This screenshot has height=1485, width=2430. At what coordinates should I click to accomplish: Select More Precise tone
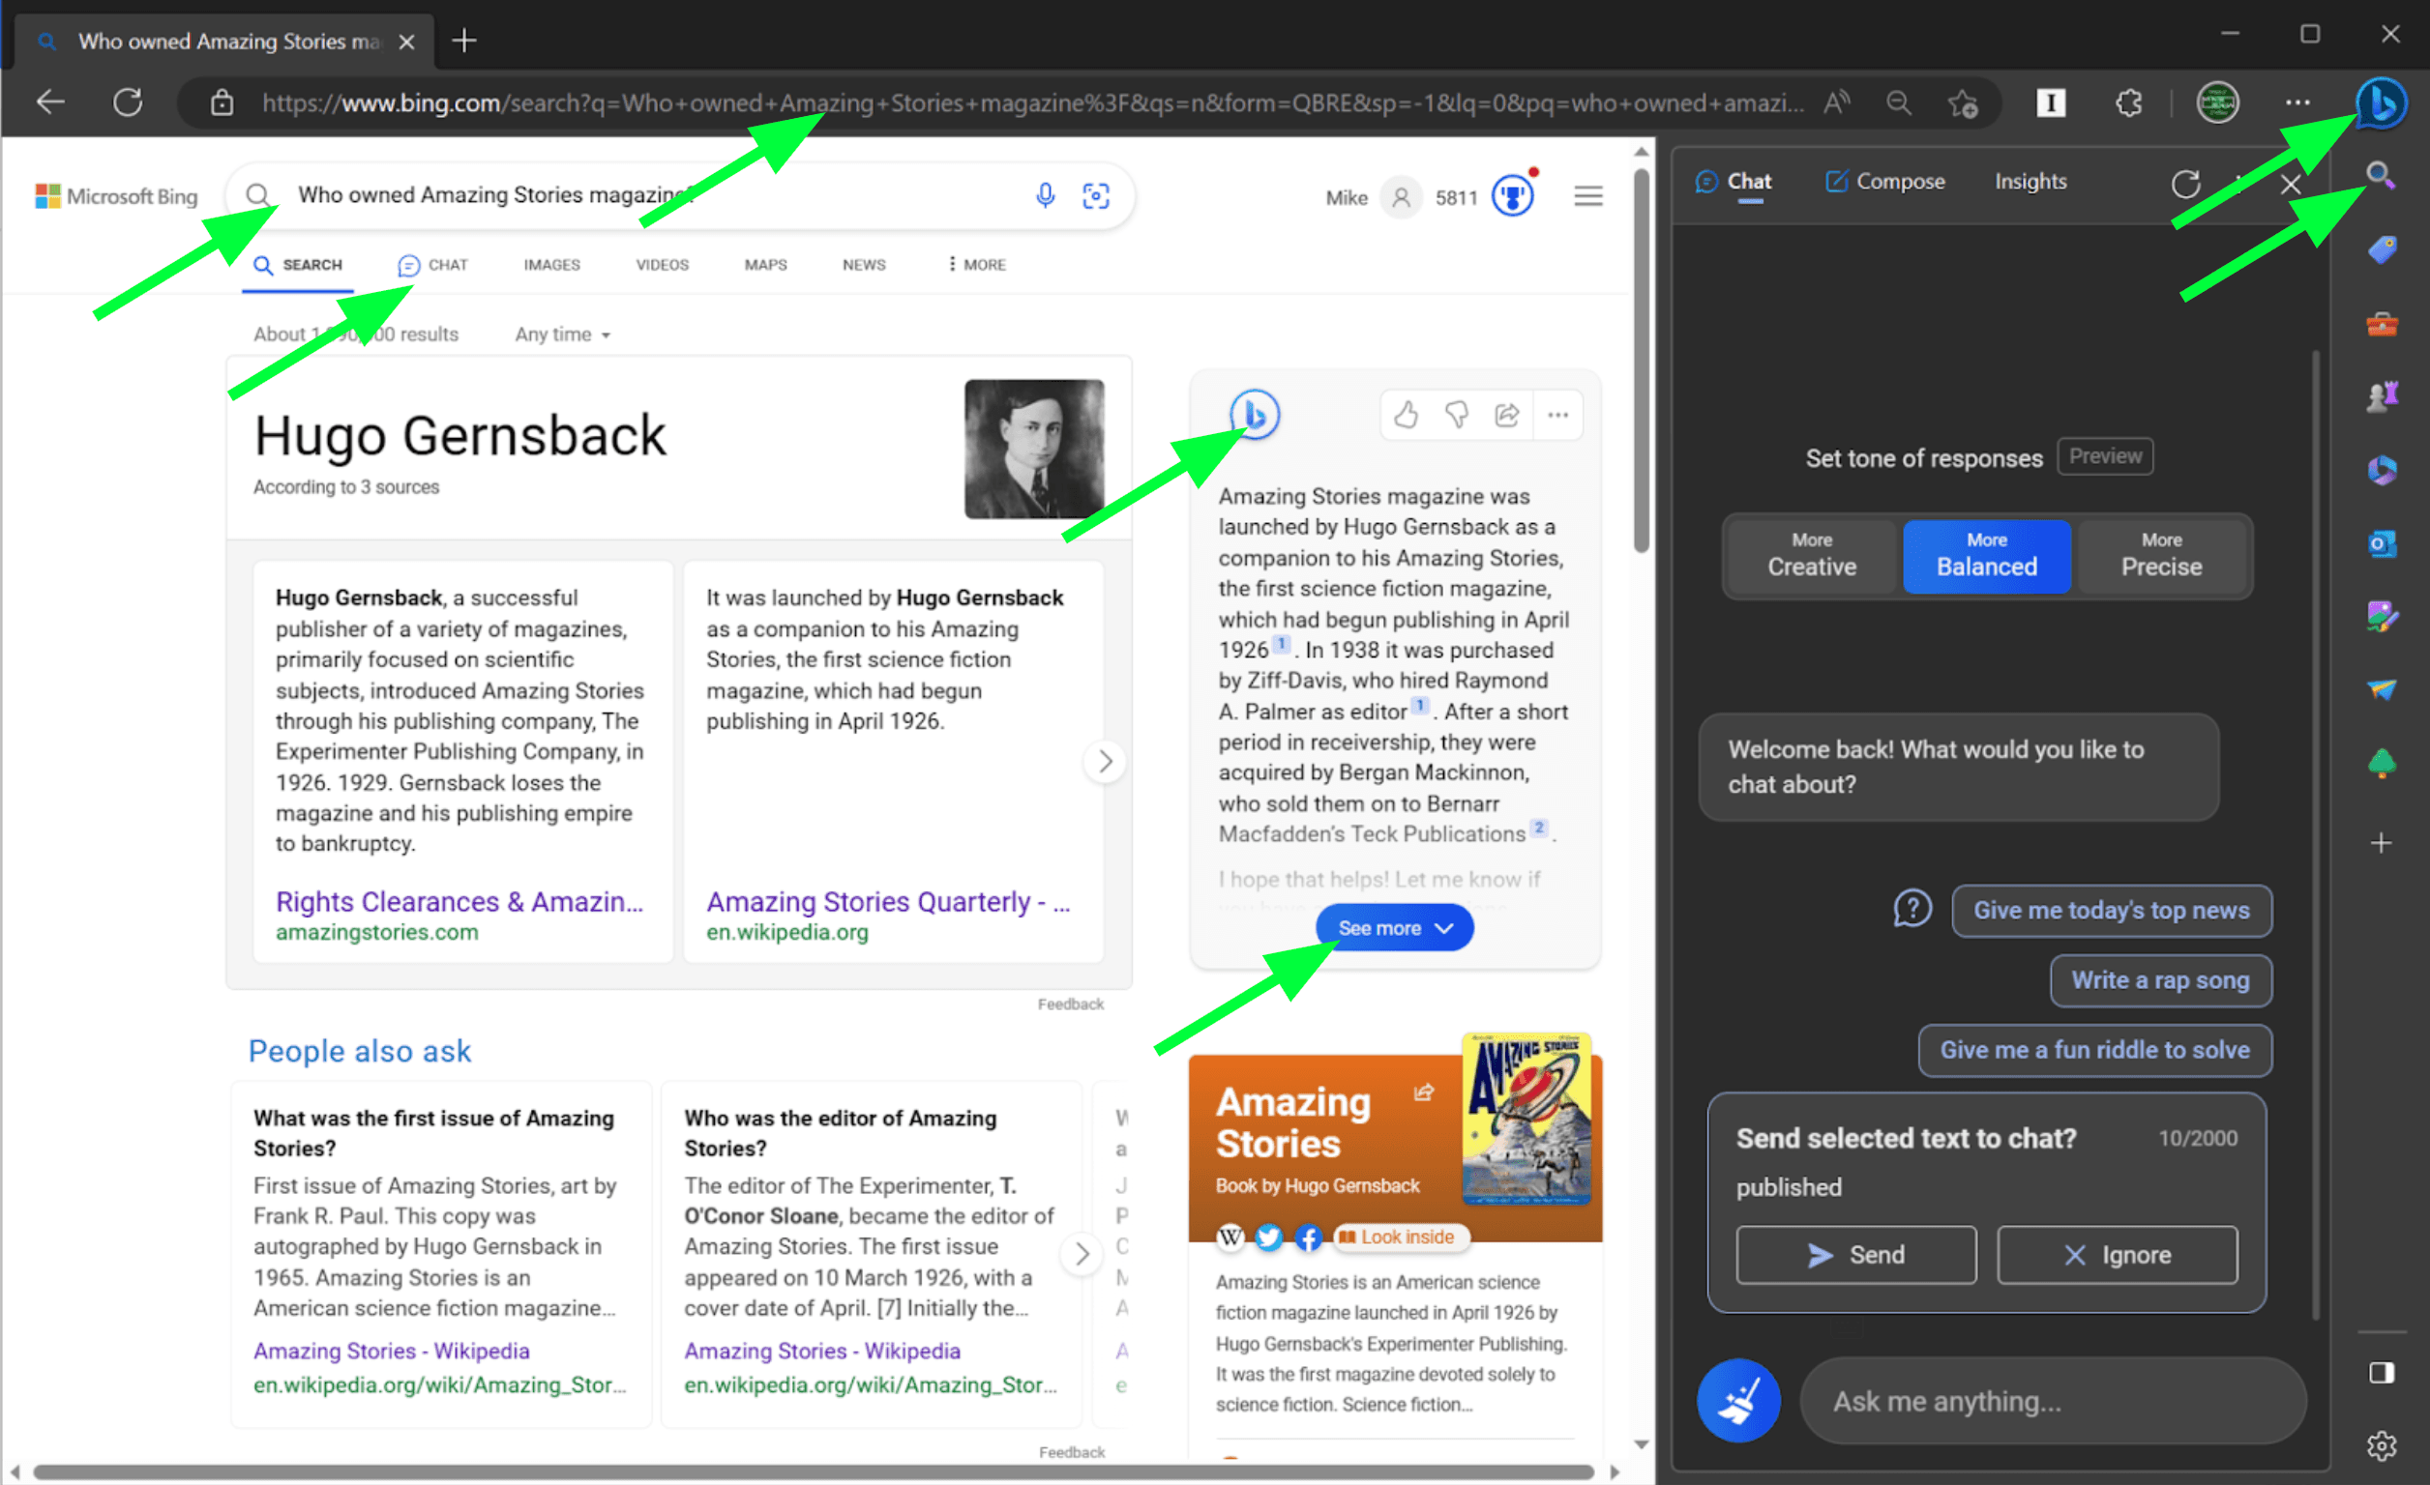[x=2161, y=556]
